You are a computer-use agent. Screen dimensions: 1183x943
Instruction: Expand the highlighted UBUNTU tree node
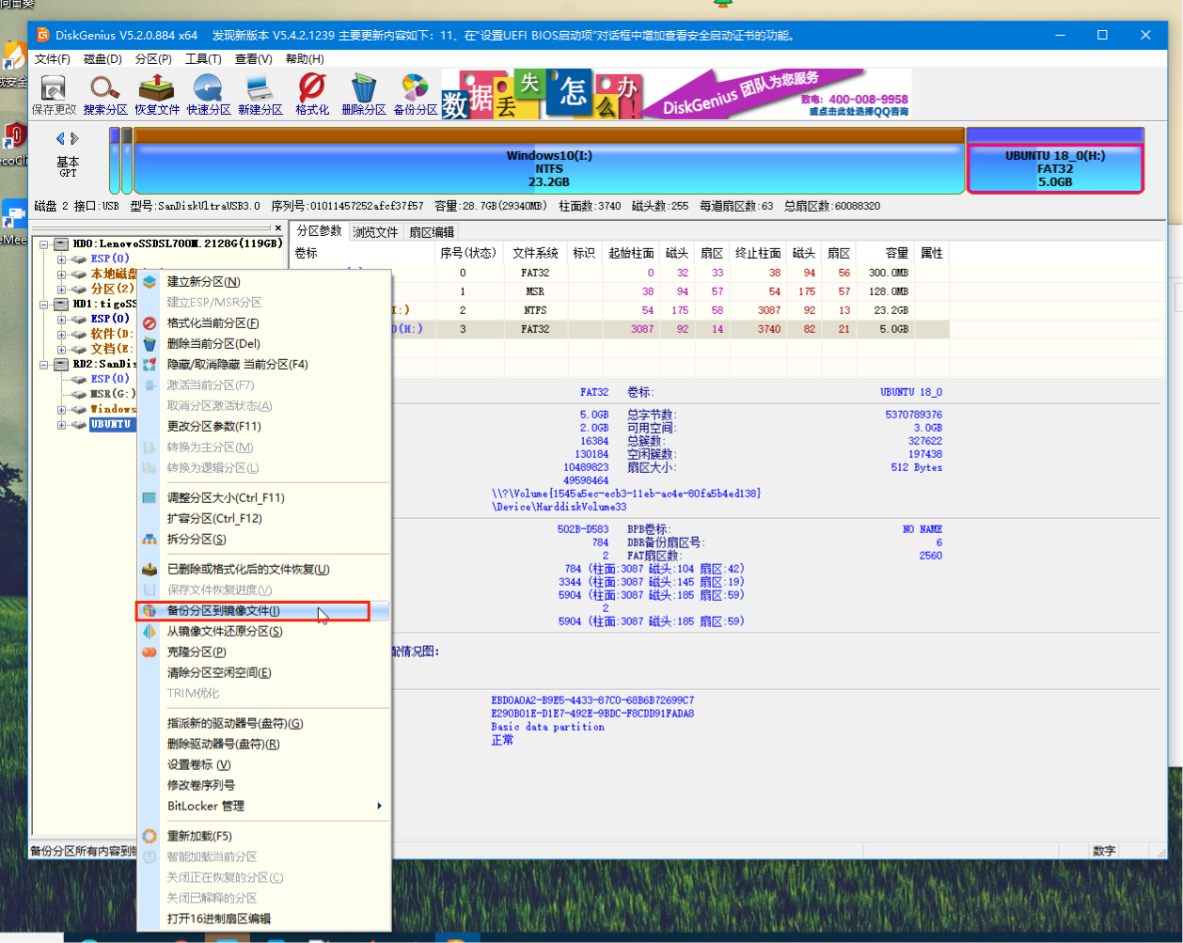61,424
